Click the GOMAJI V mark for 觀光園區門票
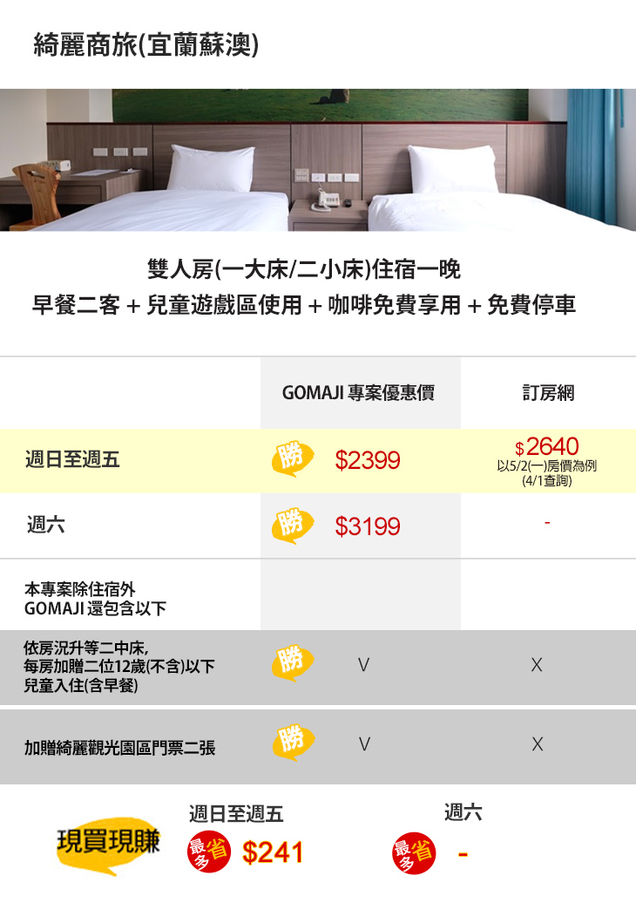Image resolution: width=636 pixels, height=916 pixels. 363,744
